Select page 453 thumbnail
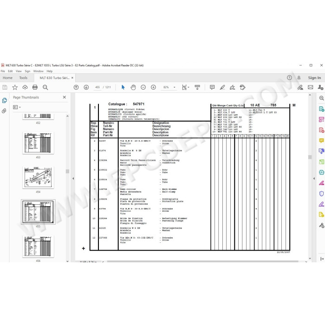Viewport: 325px width, 325px height. [x=38, y=143]
